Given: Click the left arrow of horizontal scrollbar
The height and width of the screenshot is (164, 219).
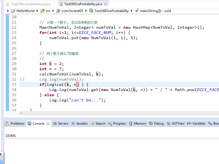Looking at the screenshot, I should click(21, 113).
